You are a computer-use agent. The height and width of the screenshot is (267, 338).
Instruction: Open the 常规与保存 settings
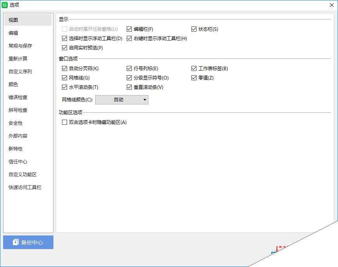point(28,46)
